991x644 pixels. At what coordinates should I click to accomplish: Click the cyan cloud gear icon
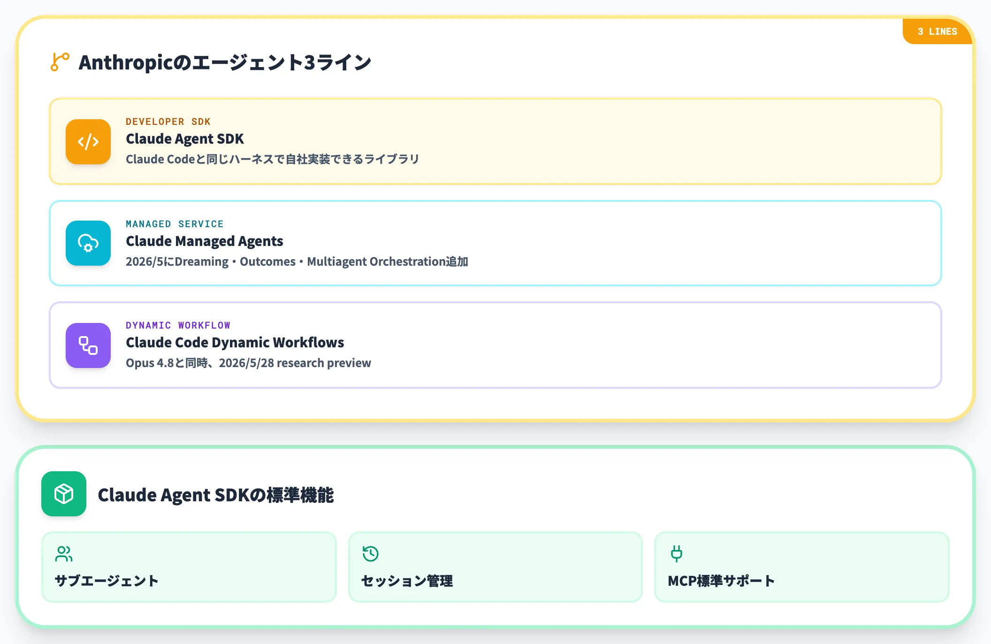point(88,243)
